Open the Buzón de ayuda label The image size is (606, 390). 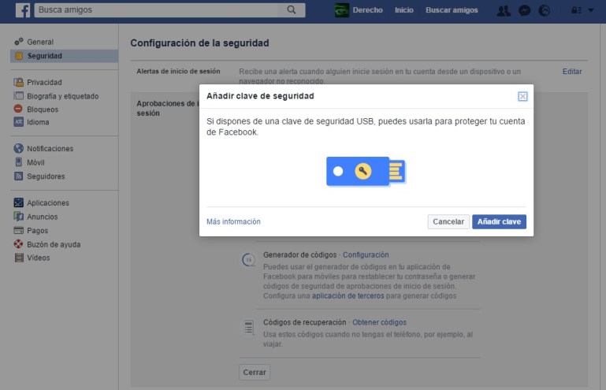click(54, 244)
